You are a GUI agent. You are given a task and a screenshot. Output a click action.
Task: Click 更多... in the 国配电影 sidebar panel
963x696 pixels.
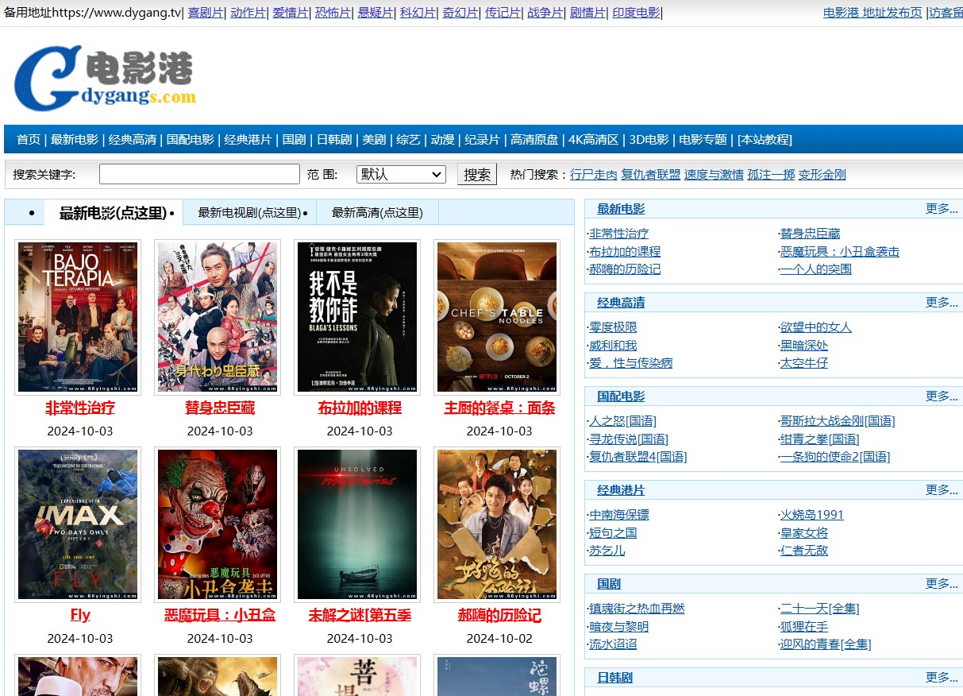pyautogui.click(x=942, y=396)
